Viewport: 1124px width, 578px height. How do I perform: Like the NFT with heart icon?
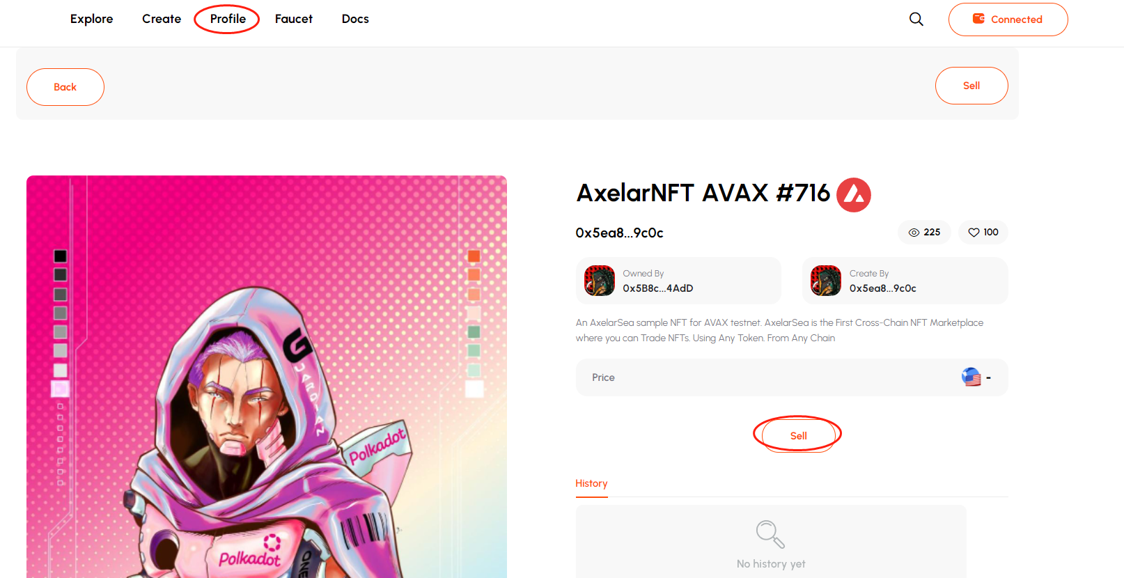tap(974, 233)
